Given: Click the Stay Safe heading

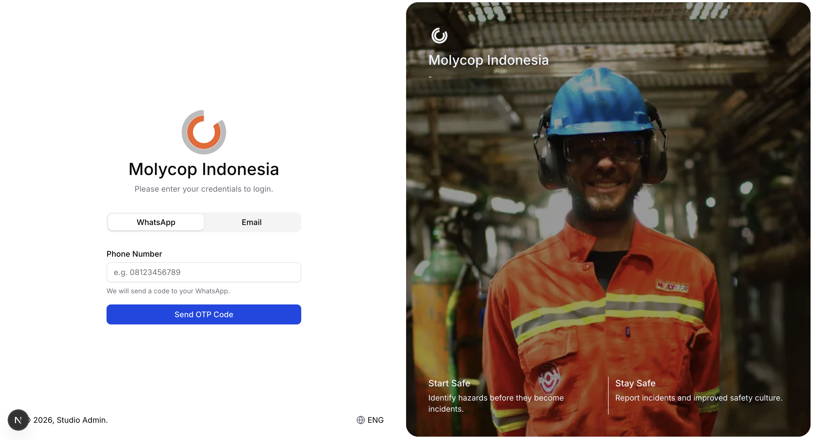Looking at the screenshot, I should [x=635, y=383].
